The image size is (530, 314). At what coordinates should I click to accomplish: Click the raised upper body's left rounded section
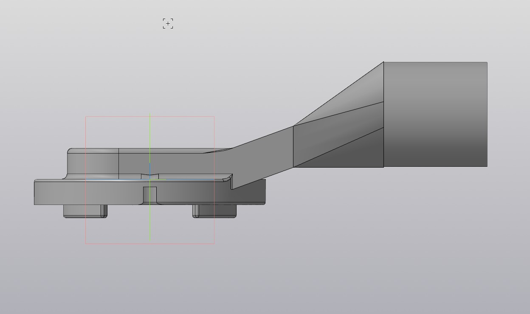point(93,163)
